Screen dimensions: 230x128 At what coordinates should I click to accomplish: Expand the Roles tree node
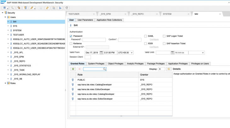pyautogui.click(x=5, y=83)
